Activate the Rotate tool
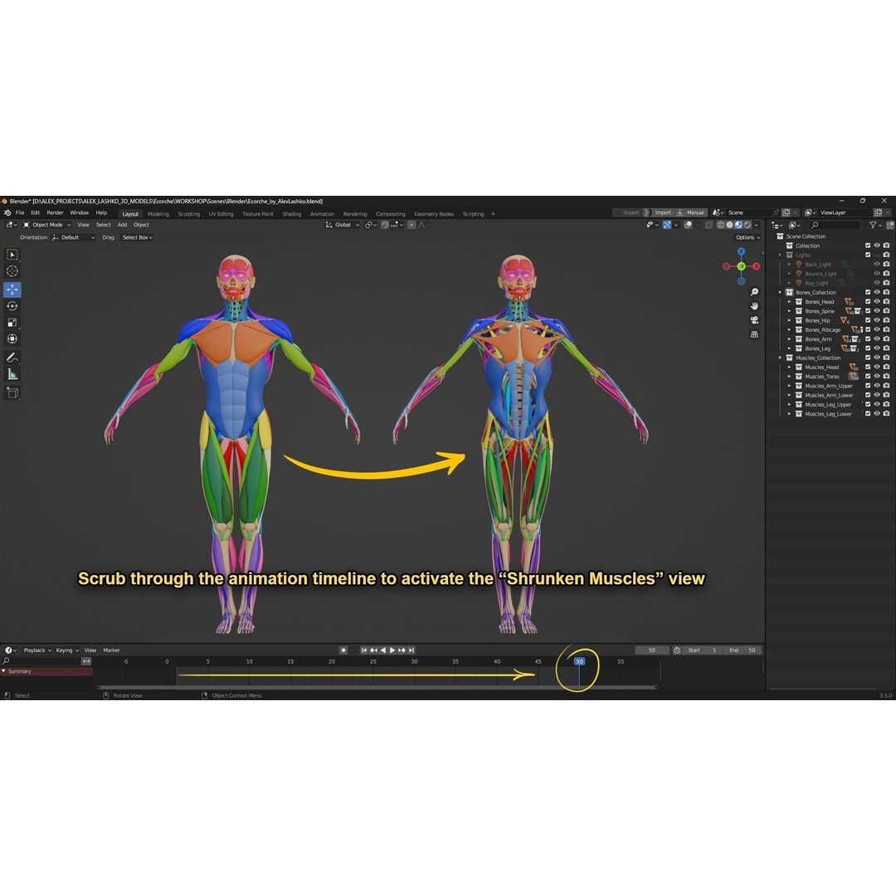 pos(12,306)
